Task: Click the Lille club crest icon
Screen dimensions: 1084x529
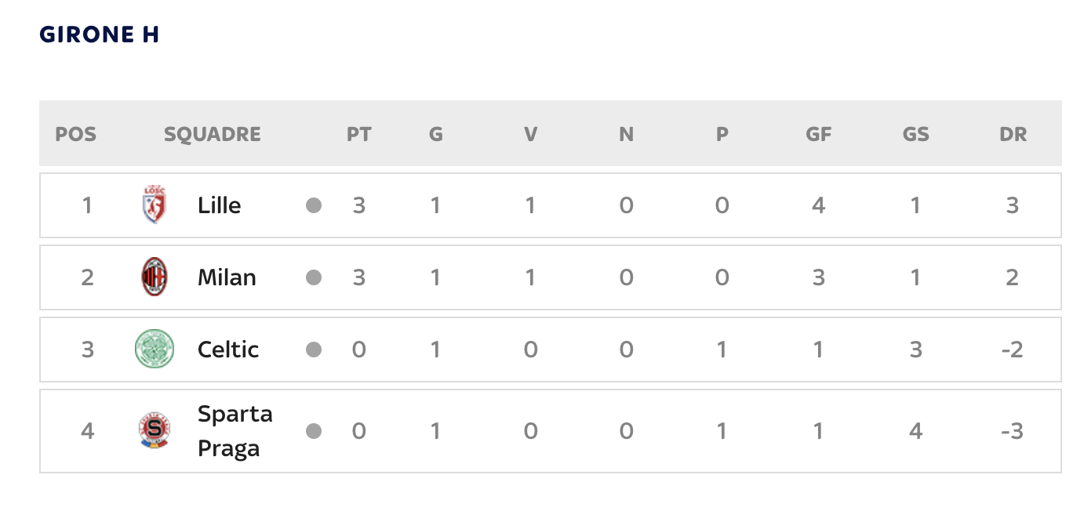Action: [x=154, y=205]
